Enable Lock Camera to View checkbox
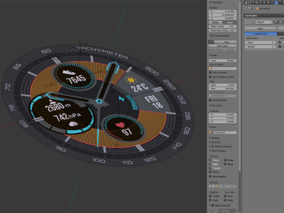 pyautogui.click(x=210, y=77)
